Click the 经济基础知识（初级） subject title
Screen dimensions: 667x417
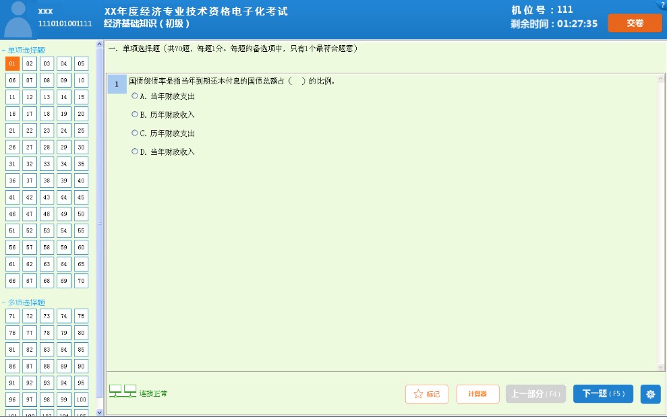coord(147,24)
